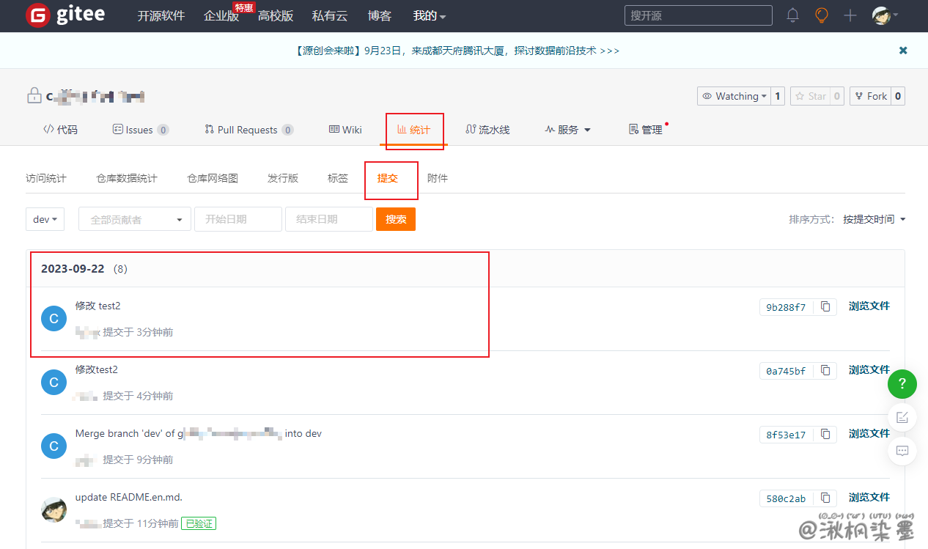Open the green help question button
The height and width of the screenshot is (549, 928).
tap(902, 383)
